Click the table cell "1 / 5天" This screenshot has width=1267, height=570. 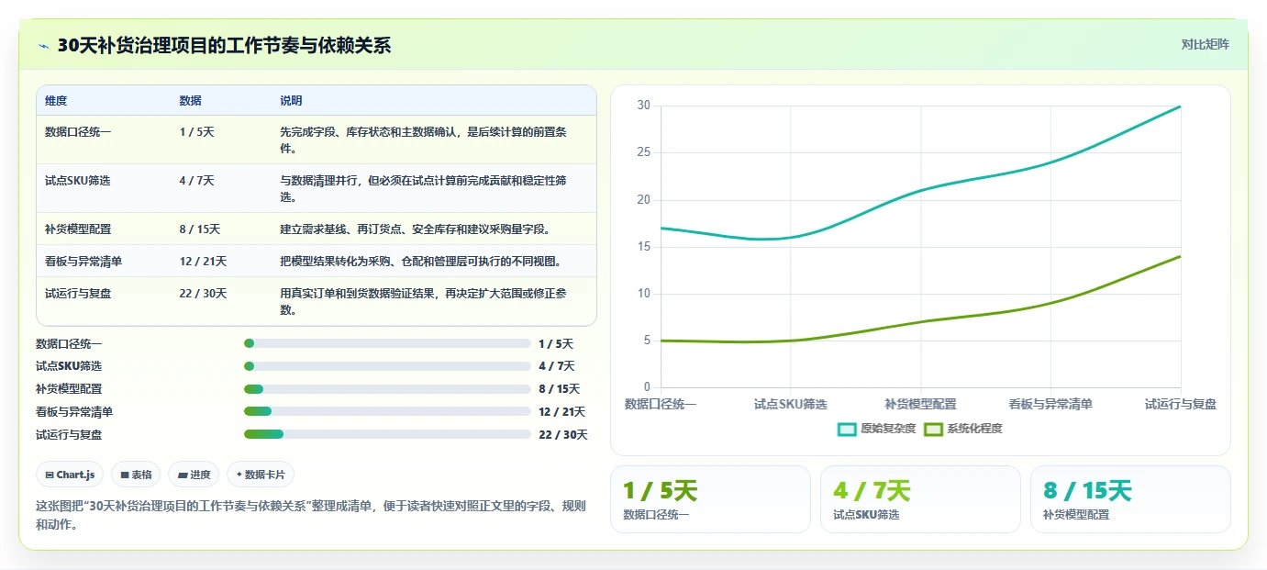(x=196, y=132)
